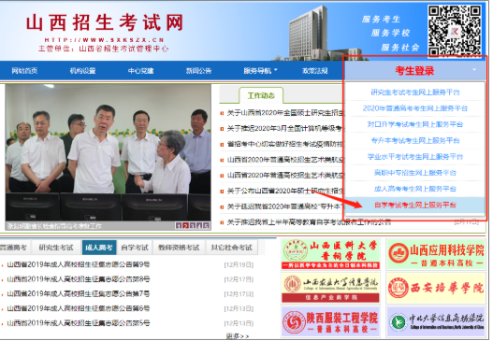Open the 新闻公告 navigation item
This screenshot has height=341, width=493.
[x=198, y=71]
